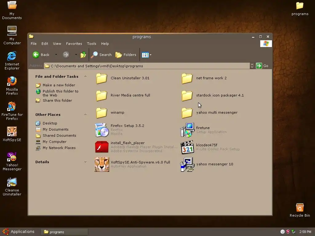Select the yahoo multi messenger folder

[x=187, y=113]
